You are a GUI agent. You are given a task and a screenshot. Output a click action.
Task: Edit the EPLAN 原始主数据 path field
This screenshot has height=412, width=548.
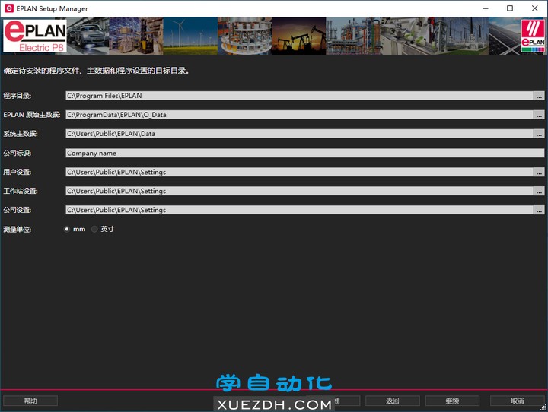click(300, 115)
